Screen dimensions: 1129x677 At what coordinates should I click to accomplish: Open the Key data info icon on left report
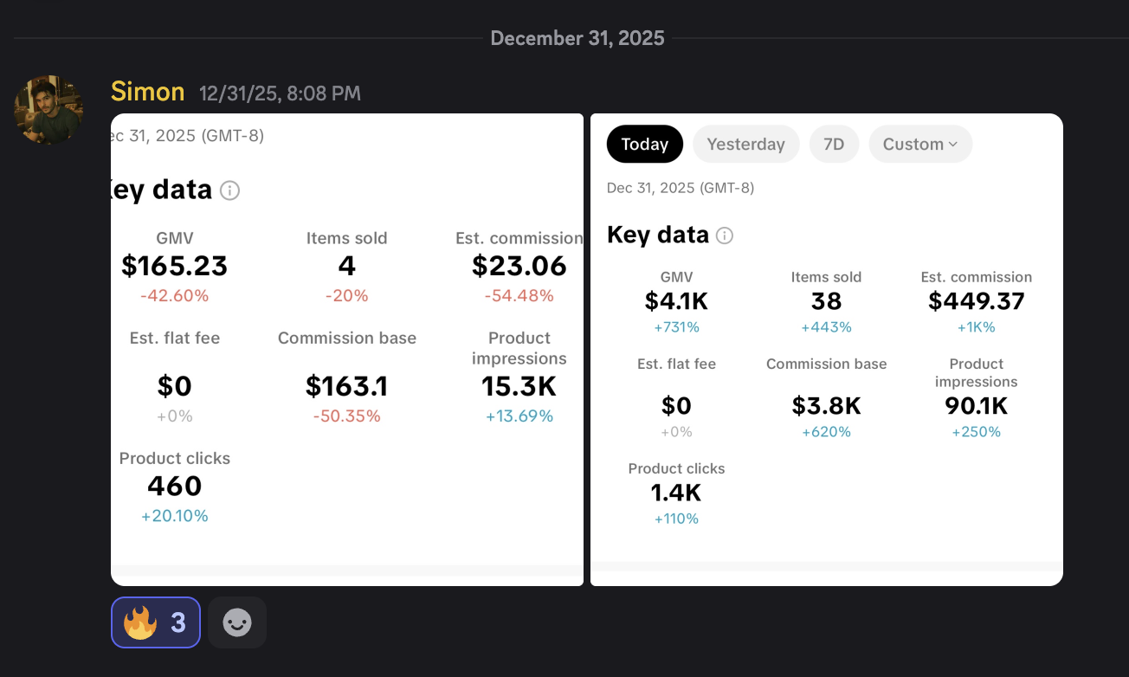pyautogui.click(x=229, y=190)
